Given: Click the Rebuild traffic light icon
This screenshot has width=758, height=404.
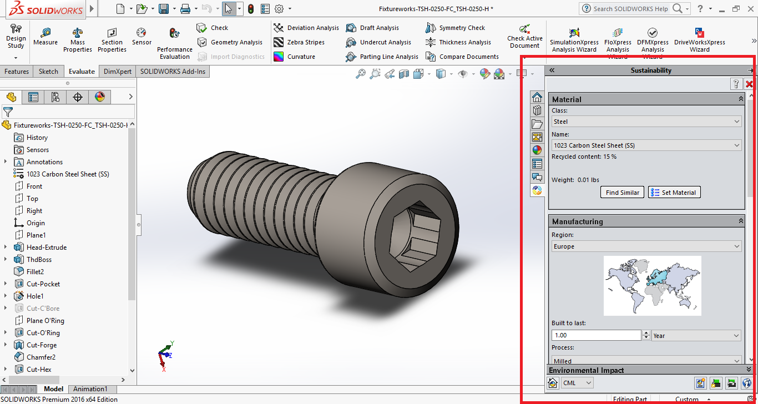Looking at the screenshot, I should (251, 8).
